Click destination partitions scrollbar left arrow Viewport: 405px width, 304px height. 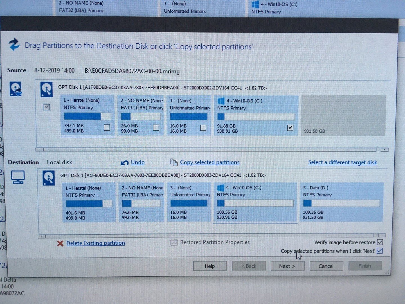pos(42,236)
